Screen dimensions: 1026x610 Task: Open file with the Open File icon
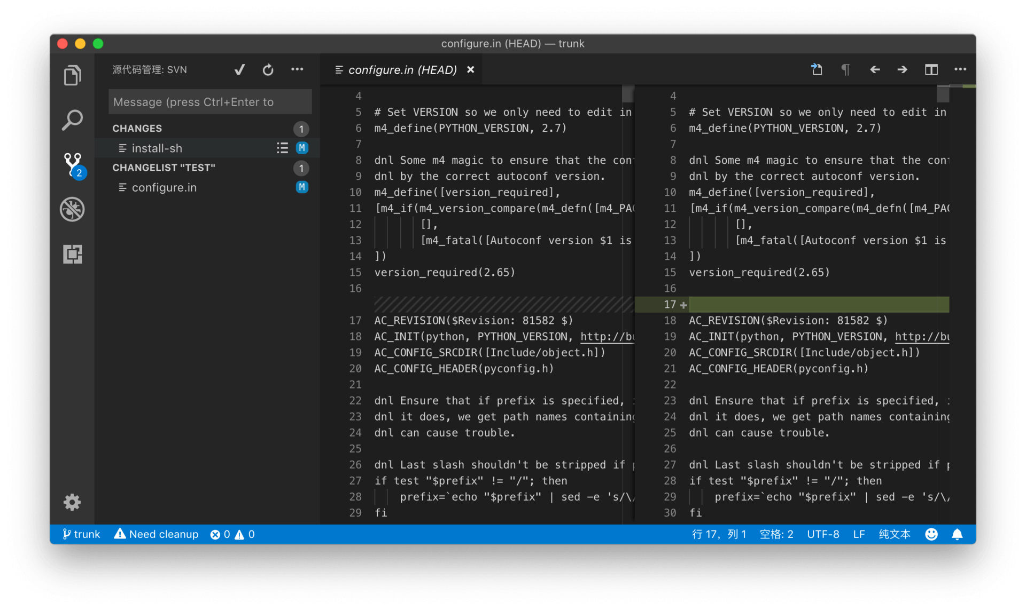(817, 69)
